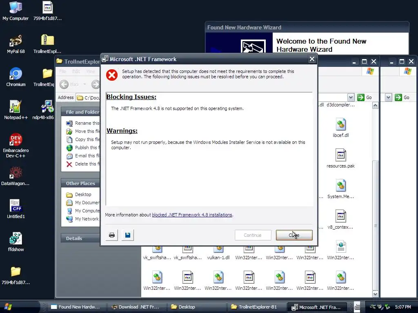Select the v8_contex... file

pos(341,220)
